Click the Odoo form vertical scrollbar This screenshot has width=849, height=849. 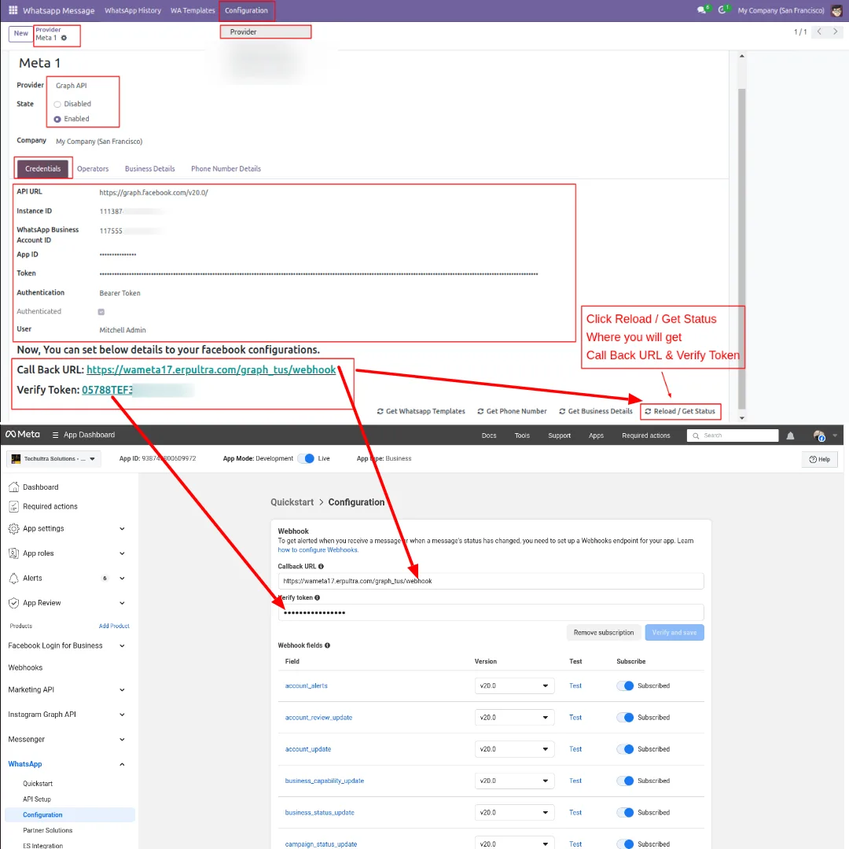click(x=742, y=248)
